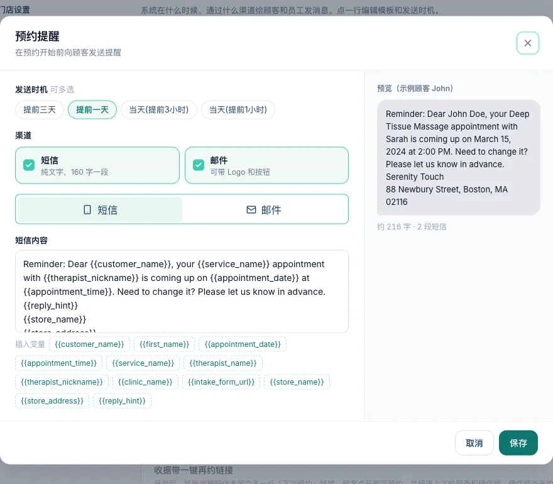553x484 pixels.
Task: Insert the {{first_name}} variable
Action: 165,344
